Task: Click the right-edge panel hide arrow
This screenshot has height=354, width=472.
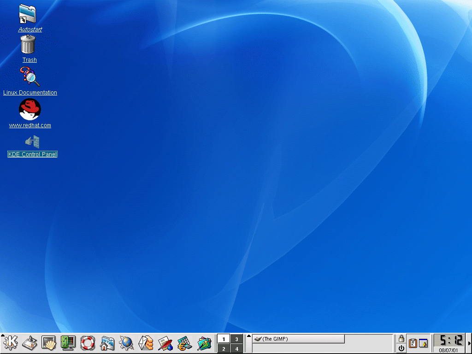Action: (469, 343)
